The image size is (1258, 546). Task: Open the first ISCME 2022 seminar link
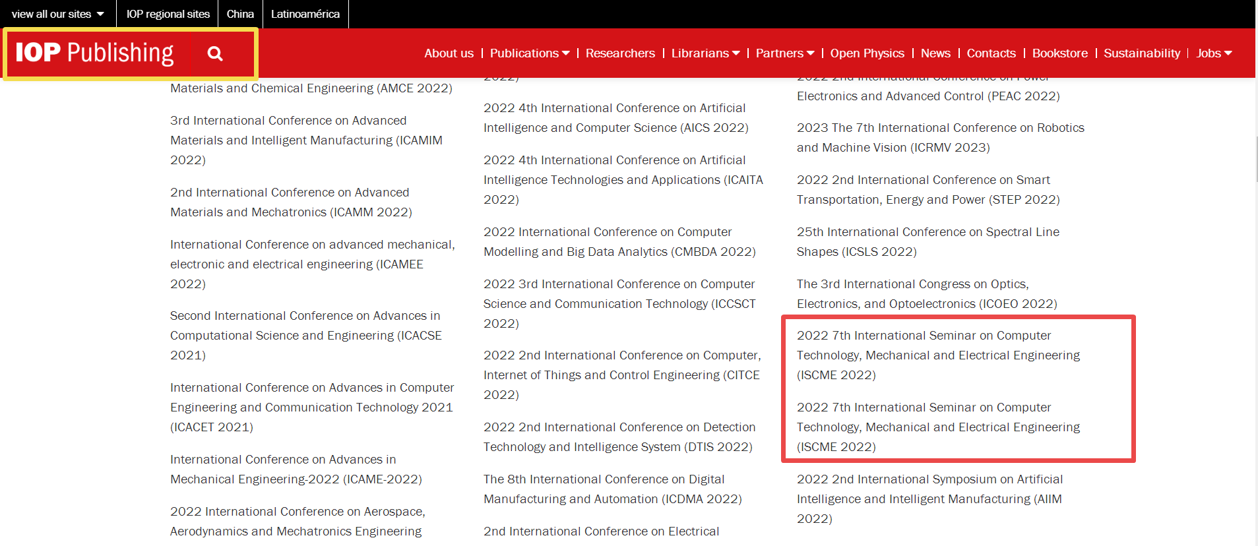tap(938, 355)
